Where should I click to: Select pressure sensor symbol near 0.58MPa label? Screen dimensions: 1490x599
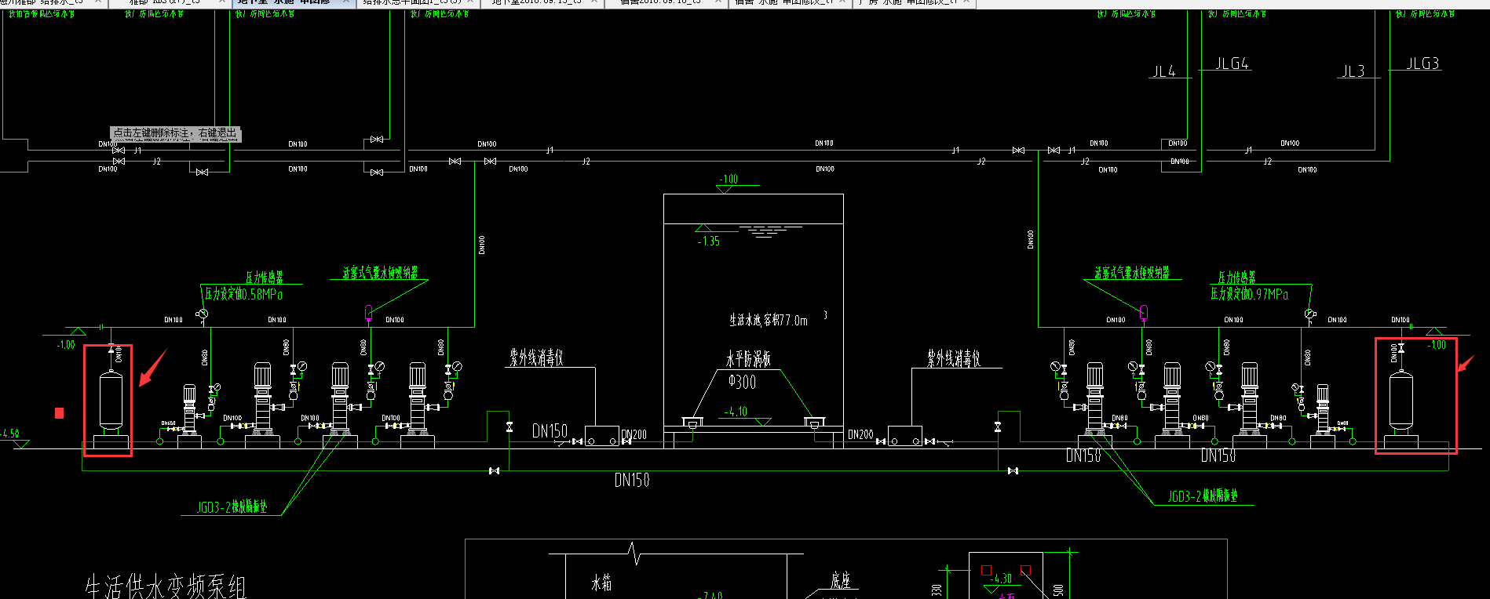point(203,314)
